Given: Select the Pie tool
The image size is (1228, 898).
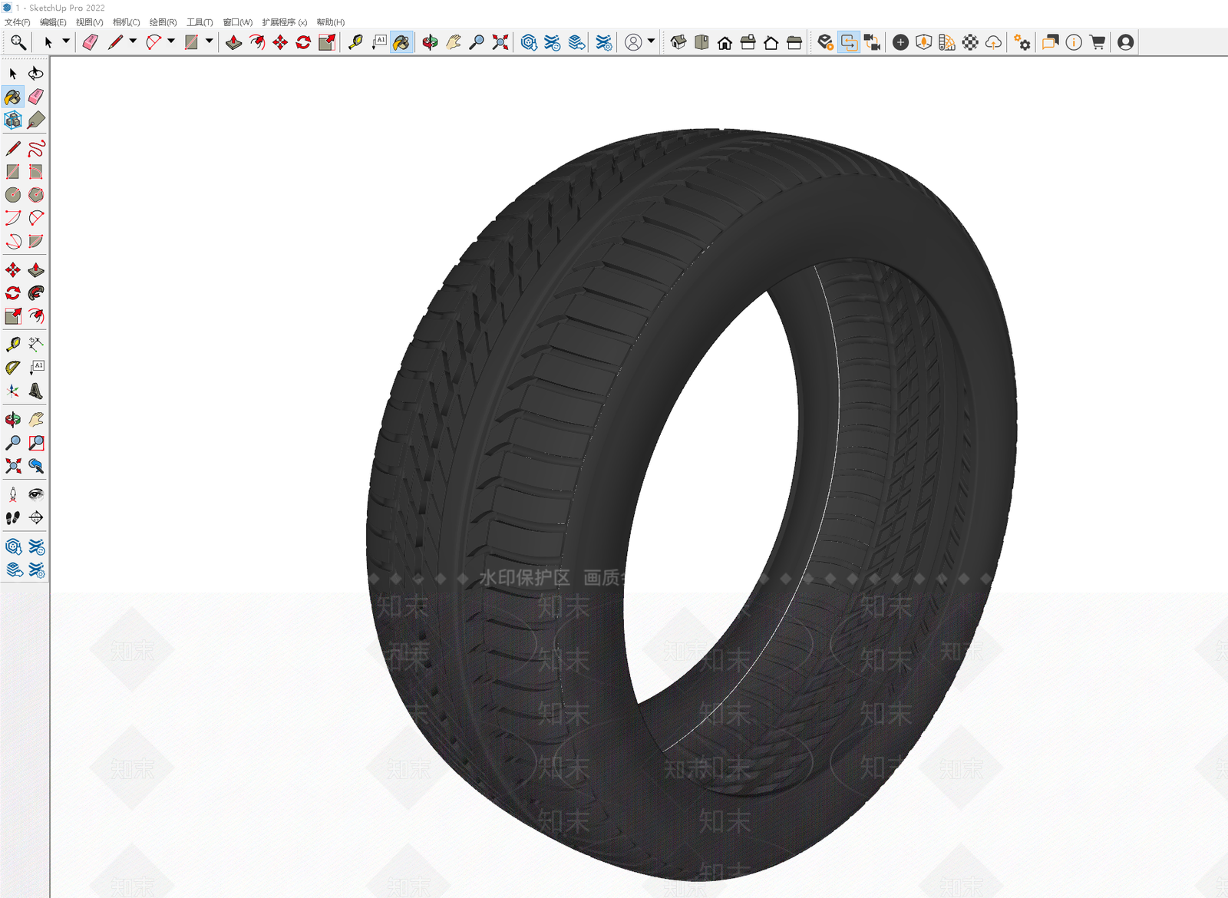Looking at the screenshot, I should 36,241.
